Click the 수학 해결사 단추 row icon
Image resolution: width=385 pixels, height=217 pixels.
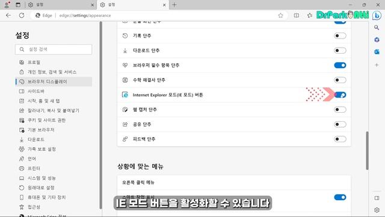[125, 80]
